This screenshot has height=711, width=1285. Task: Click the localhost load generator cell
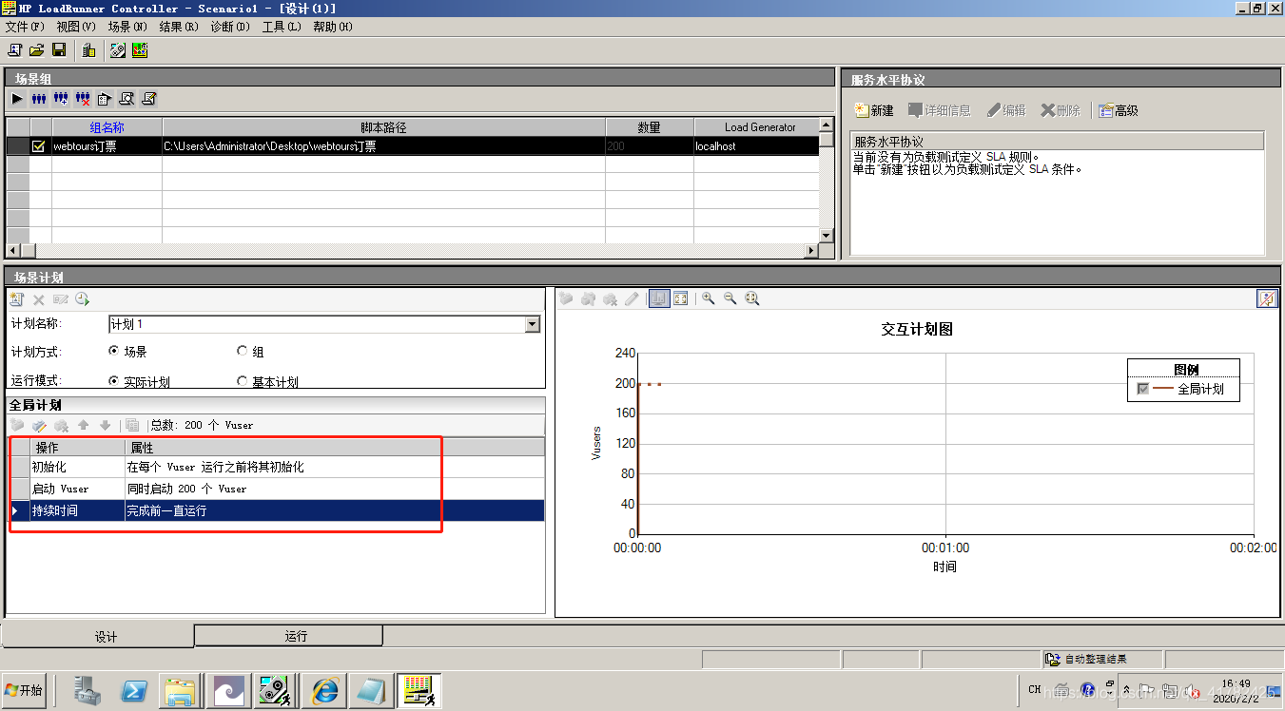click(756, 146)
